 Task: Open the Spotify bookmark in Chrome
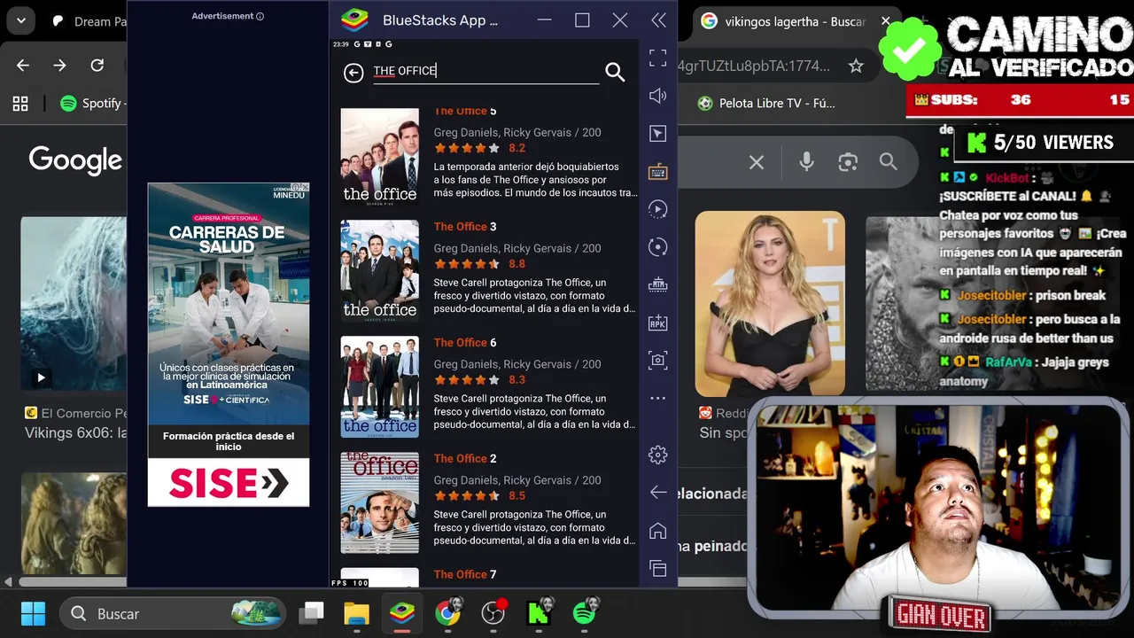click(x=93, y=104)
